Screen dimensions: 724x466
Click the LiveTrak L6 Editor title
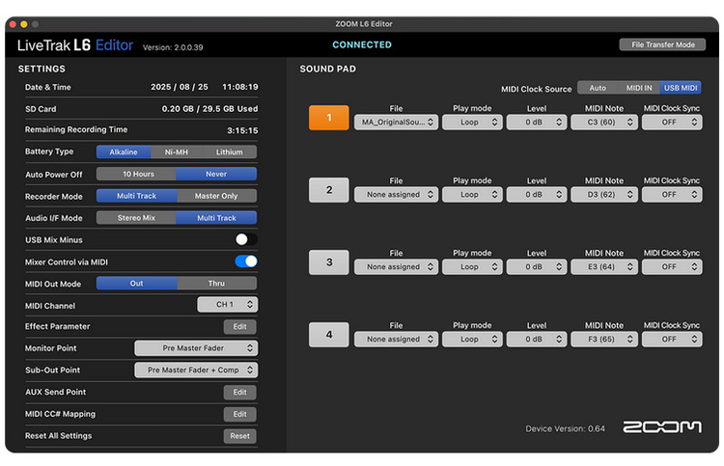75,45
